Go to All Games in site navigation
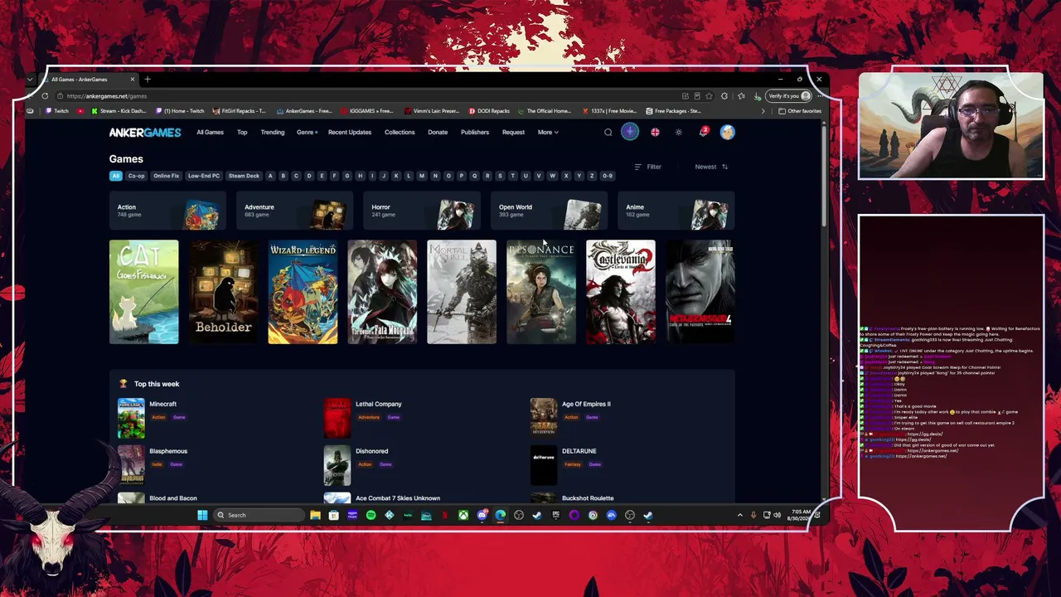1061x597 pixels. [x=210, y=132]
